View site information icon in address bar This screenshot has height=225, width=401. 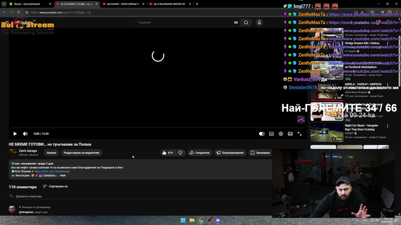[x=27, y=12]
